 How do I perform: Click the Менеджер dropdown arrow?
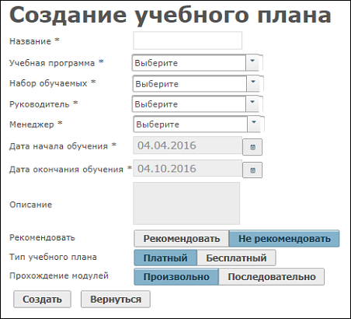pos(254,124)
